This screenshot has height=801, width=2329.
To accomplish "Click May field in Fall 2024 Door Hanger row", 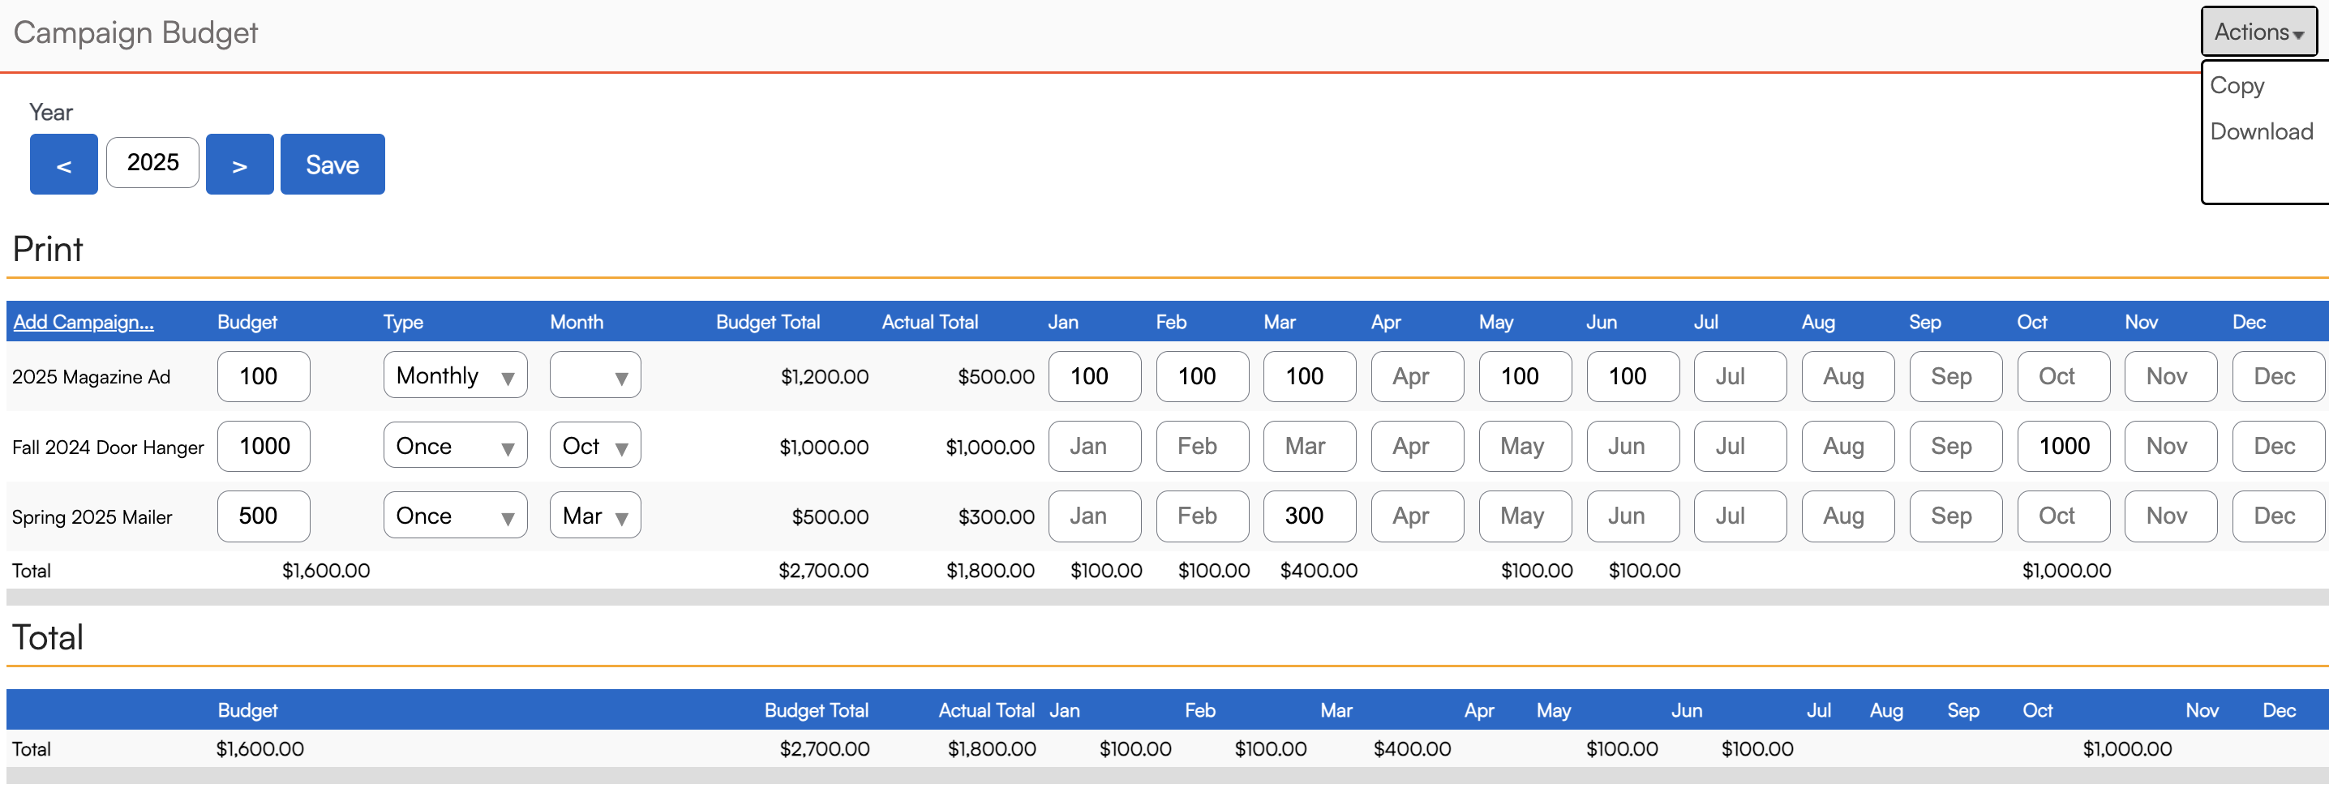I will point(1525,446).
